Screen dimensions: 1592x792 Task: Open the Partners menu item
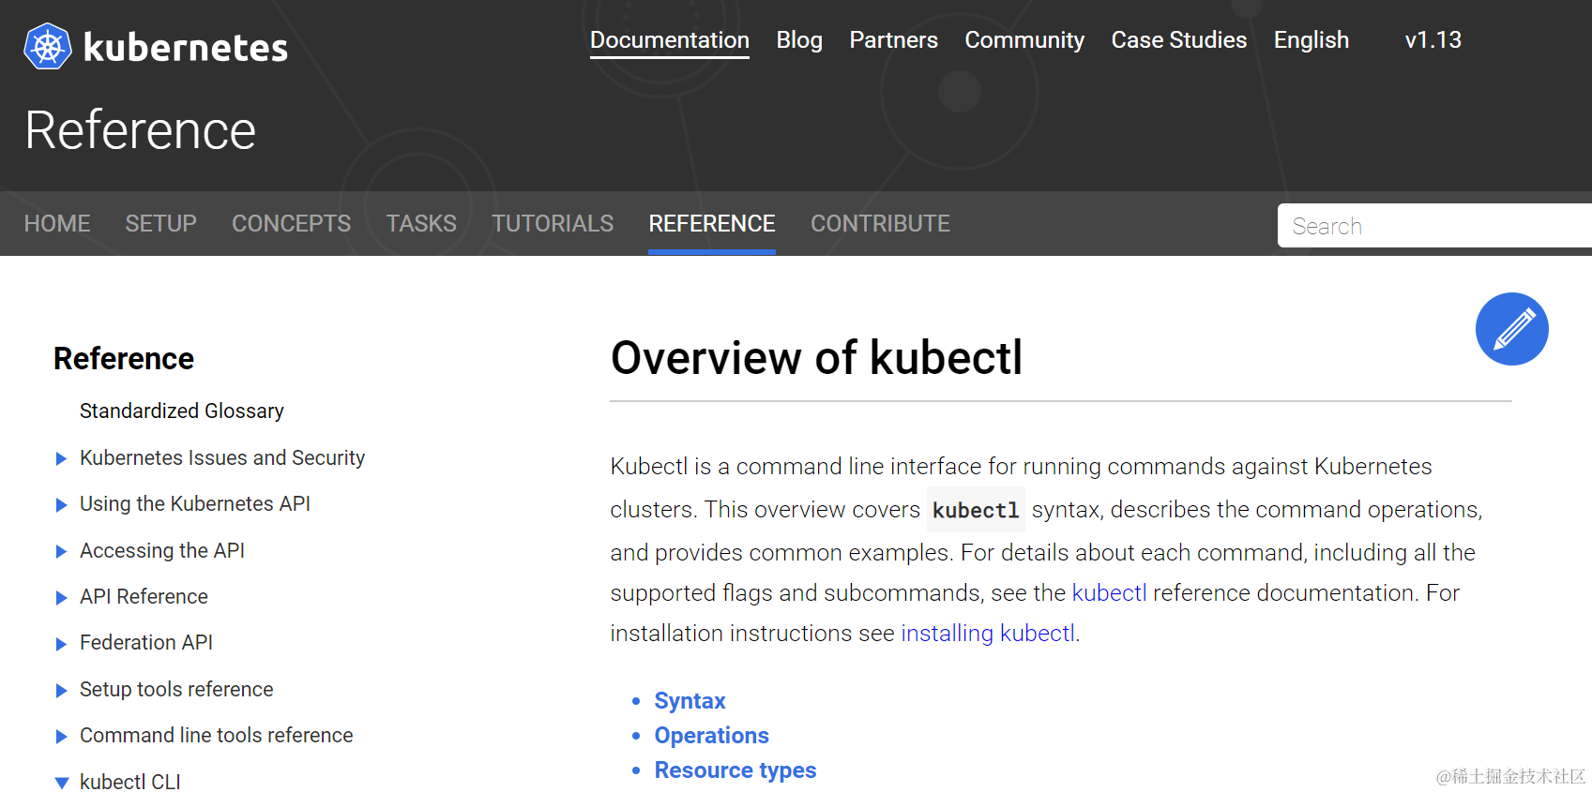pos(893,40)
